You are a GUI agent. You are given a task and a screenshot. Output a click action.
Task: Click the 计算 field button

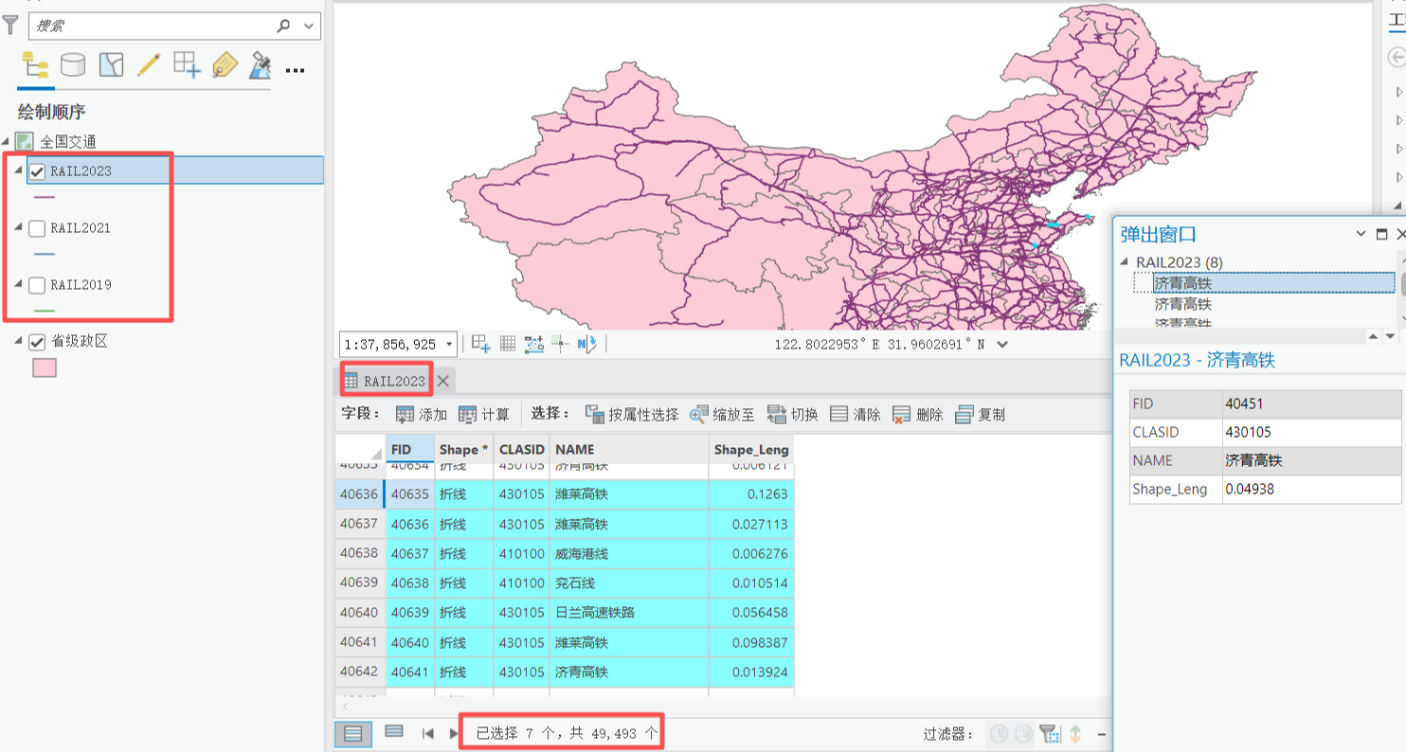[483, 415]
